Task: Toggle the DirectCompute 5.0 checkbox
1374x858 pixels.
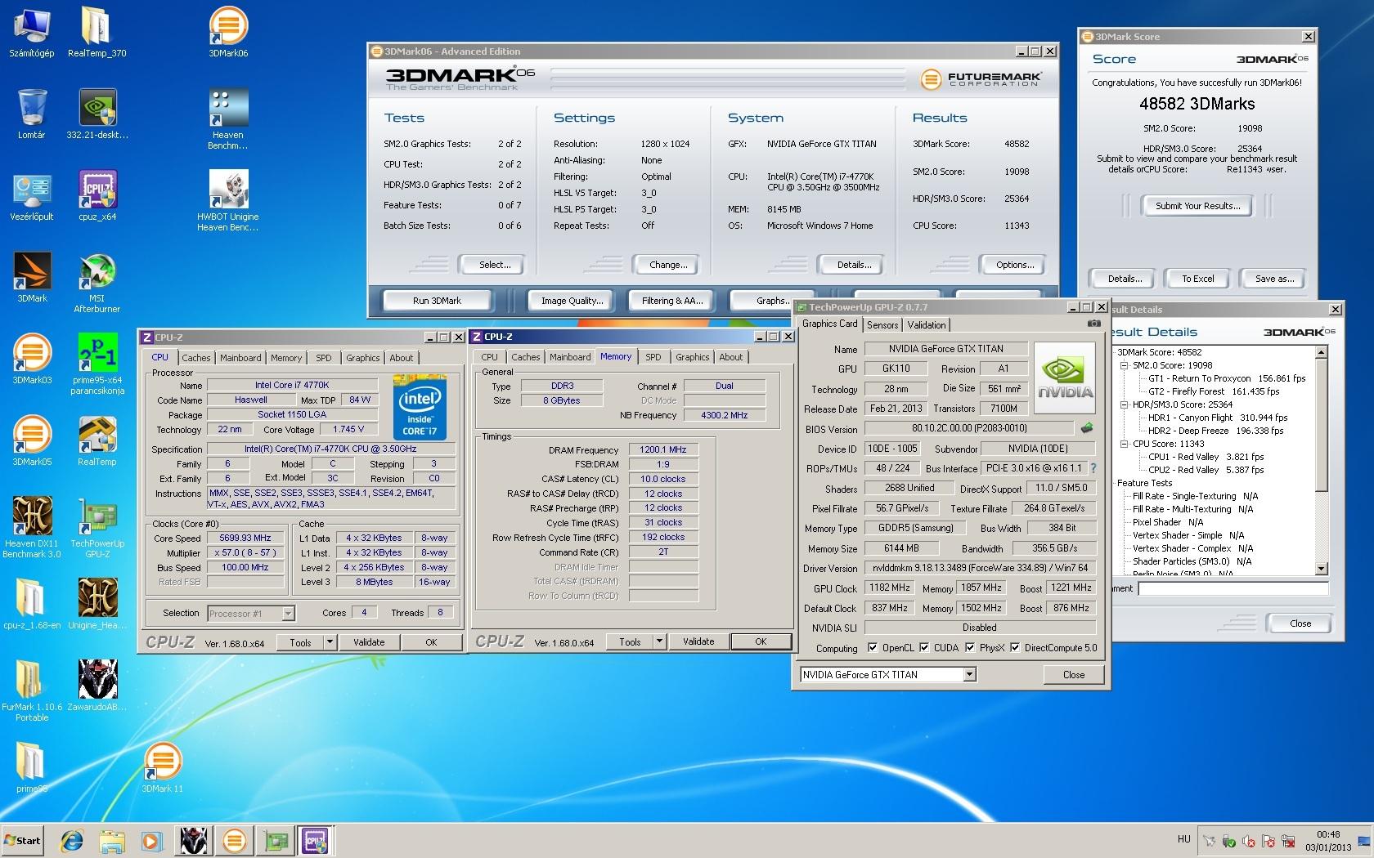Action: coord(1015,648)
